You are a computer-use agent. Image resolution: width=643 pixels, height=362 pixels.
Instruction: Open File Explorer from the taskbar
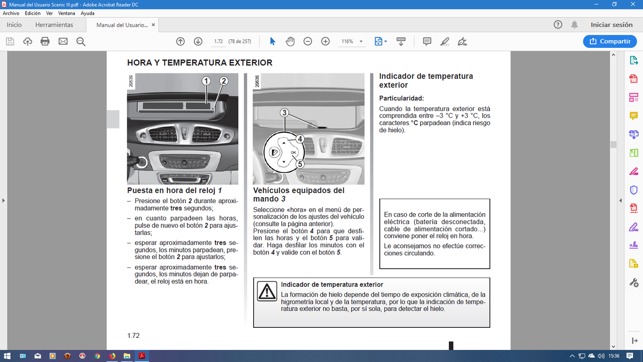(127, 356)
